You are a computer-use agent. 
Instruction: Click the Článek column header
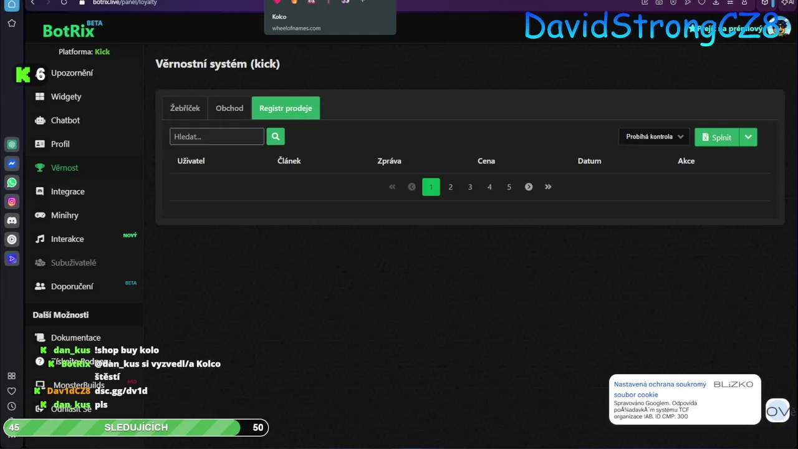(289, 161)
